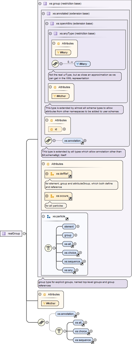Collapse the xs:group restriction base section
Image resolution: width=132 pixels, height=344 pixels.
tap(40, 4)
